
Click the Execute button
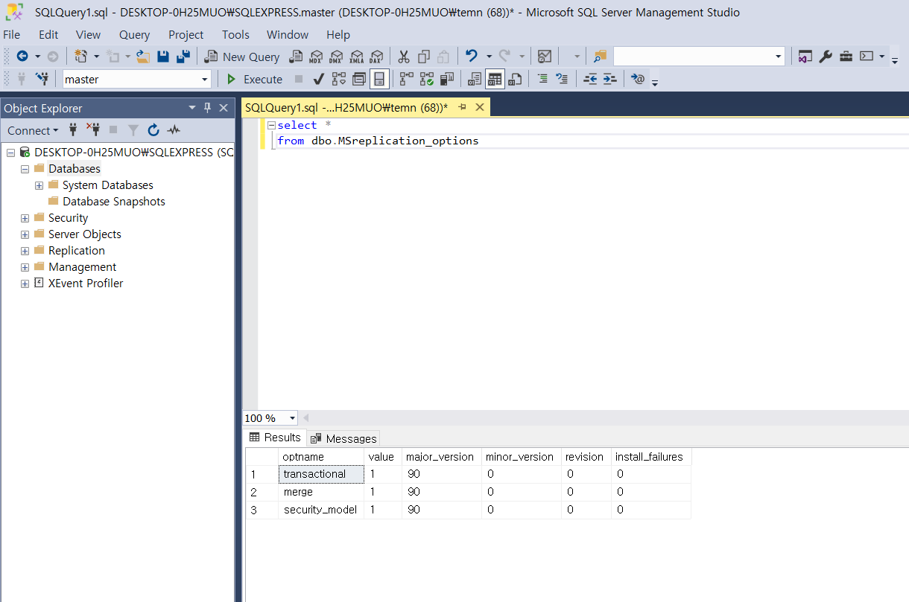click(255, 79)
